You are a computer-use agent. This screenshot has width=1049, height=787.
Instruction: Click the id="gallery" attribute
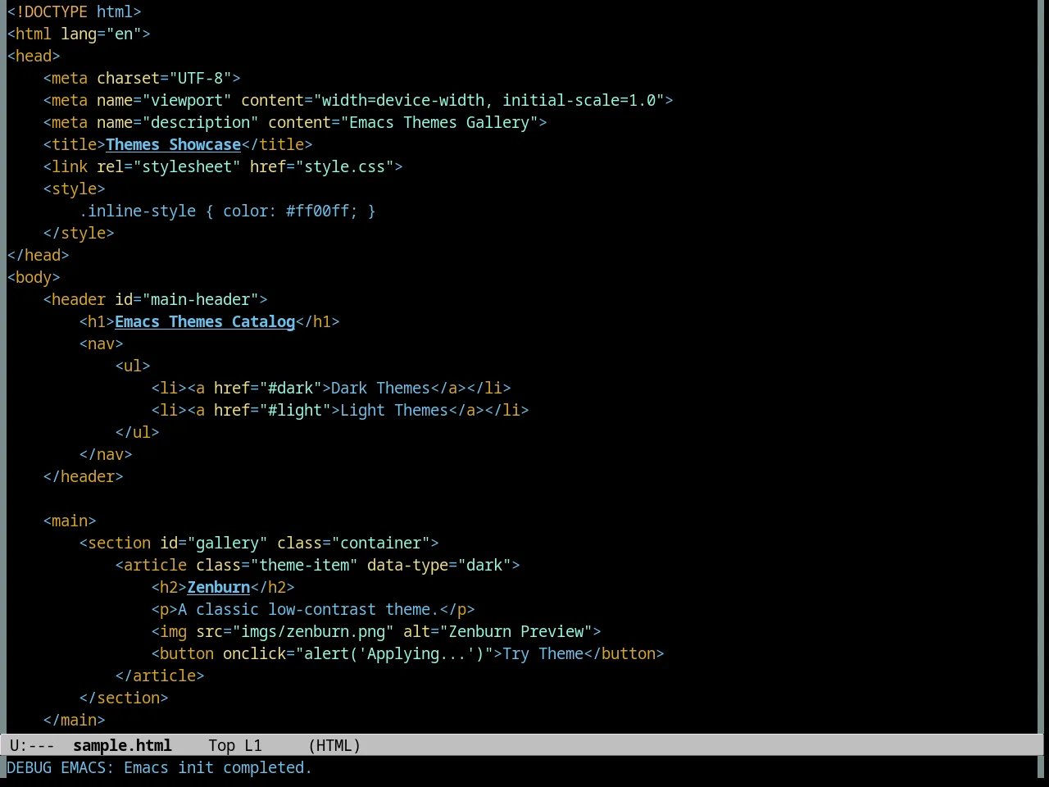tap(214, 543)
